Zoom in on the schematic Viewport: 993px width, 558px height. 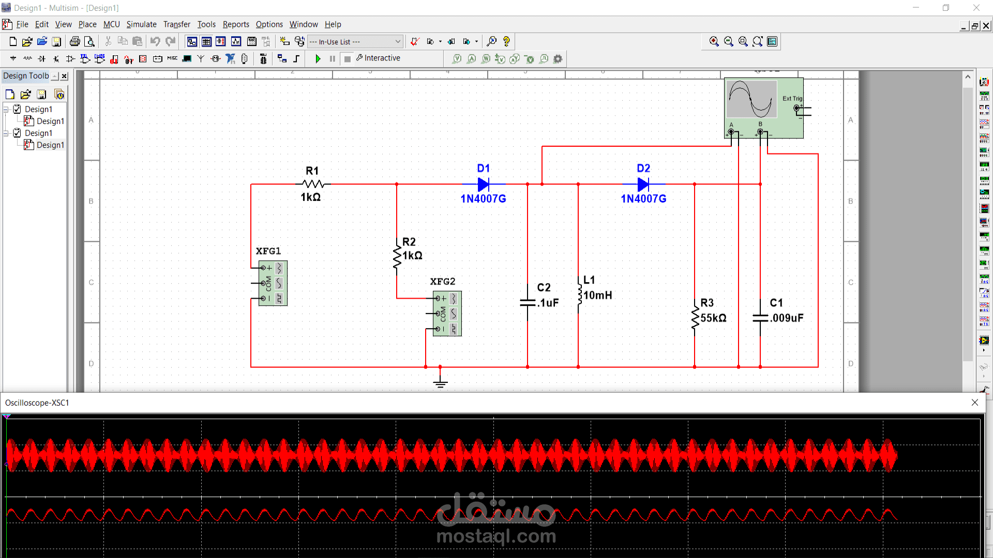point(714,41)
